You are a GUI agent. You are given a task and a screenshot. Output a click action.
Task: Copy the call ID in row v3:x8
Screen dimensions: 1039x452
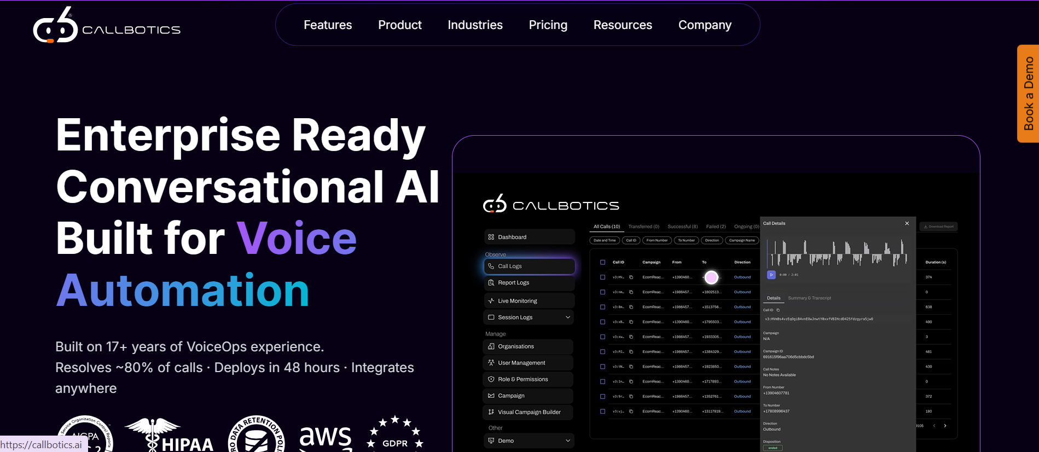point(631,322)
